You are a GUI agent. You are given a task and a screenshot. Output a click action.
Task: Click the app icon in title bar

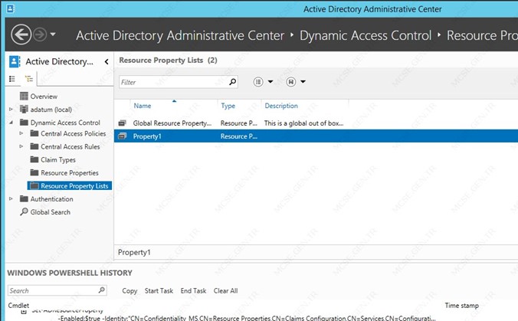(10, 8)
